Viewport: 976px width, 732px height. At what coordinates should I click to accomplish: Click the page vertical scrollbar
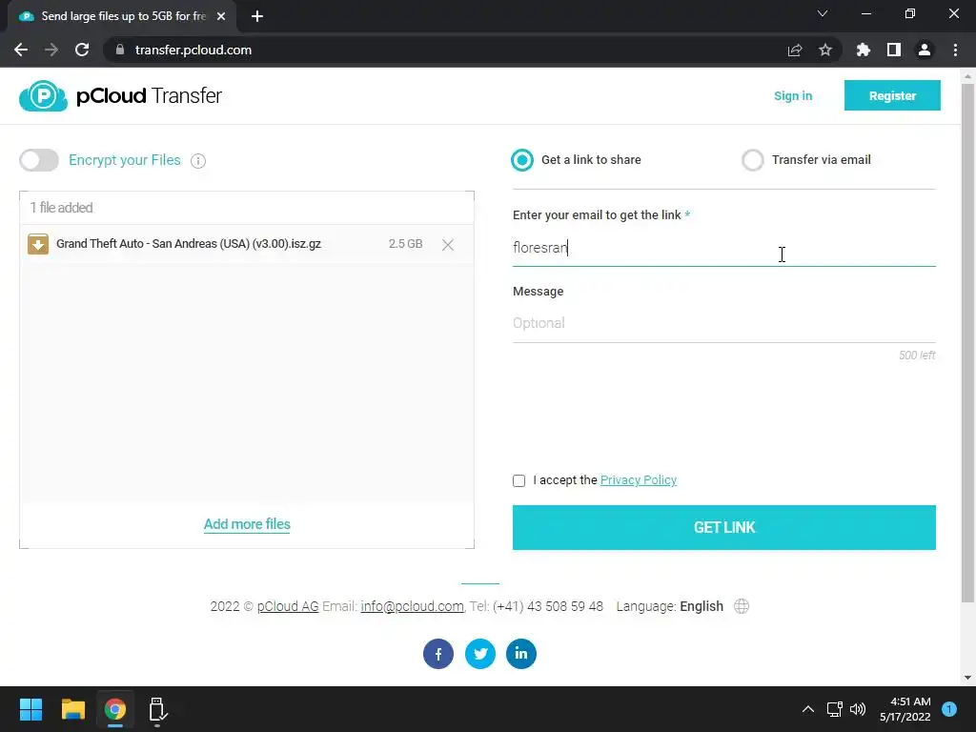coord(967,343)
